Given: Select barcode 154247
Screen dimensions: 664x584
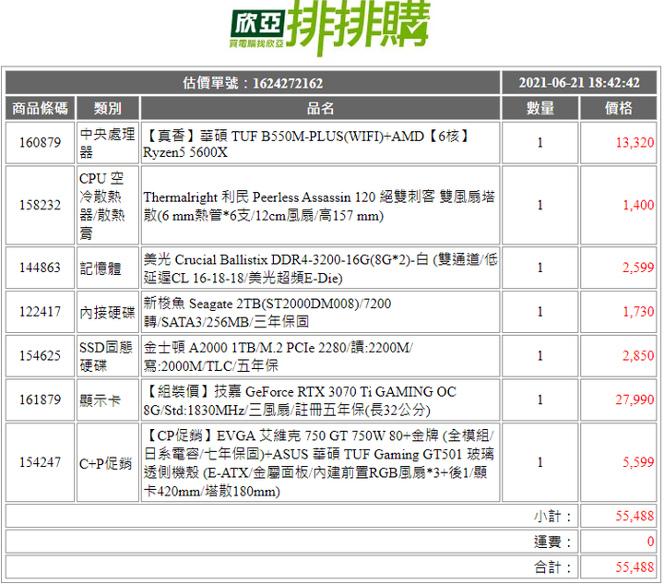Looking at the screenshot, I should (x=41, y=462).
